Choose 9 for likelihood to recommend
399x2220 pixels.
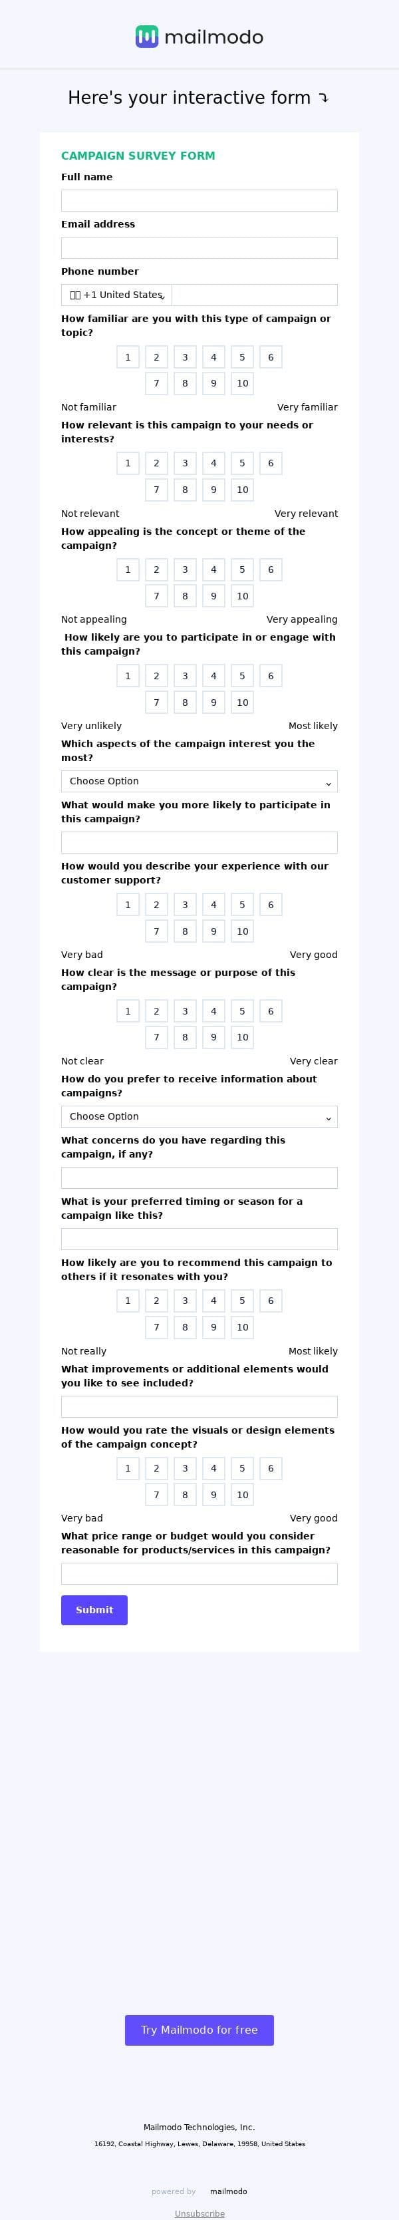(213, 1327)
